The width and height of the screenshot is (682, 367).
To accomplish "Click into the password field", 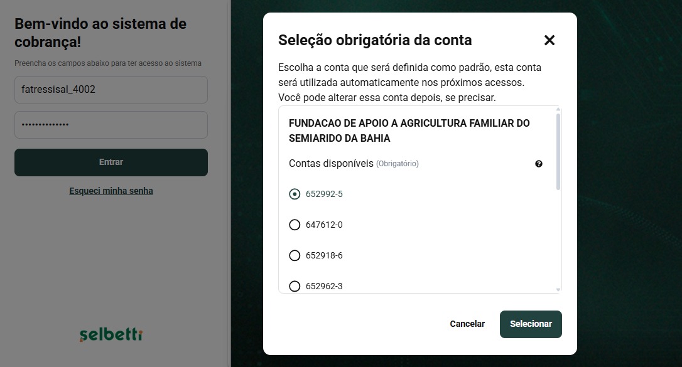I will 111,125.
